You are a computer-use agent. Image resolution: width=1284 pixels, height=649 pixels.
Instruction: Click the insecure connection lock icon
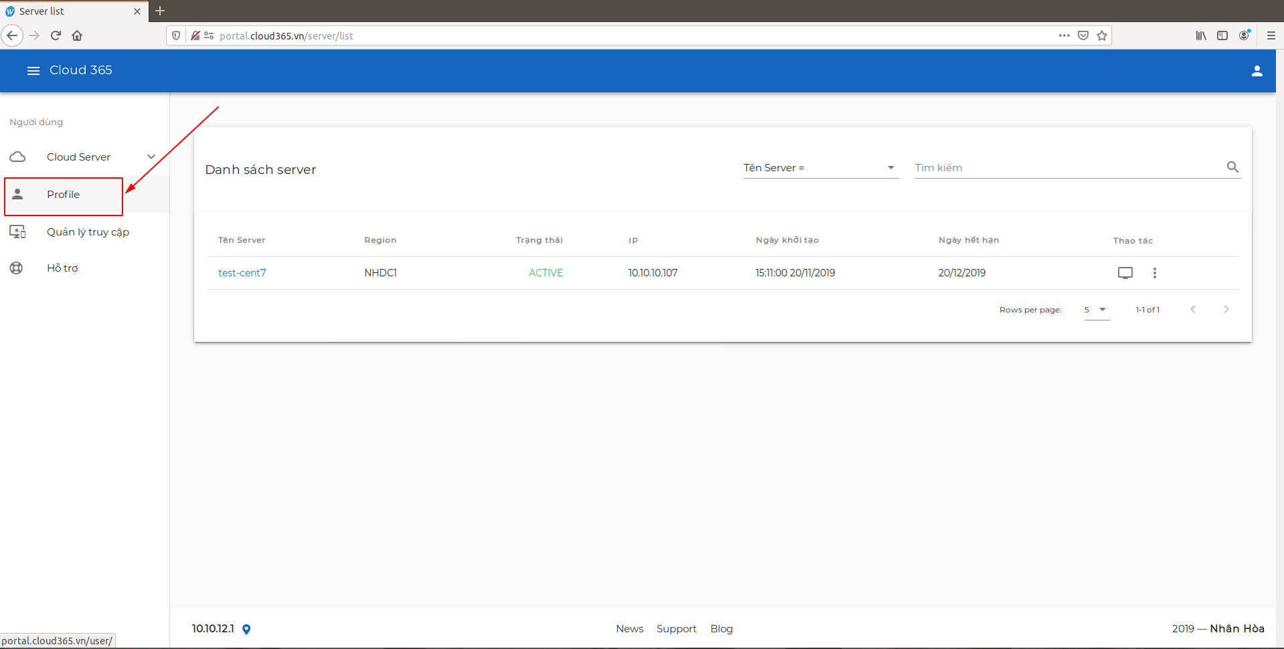click(x=195, y=35)
